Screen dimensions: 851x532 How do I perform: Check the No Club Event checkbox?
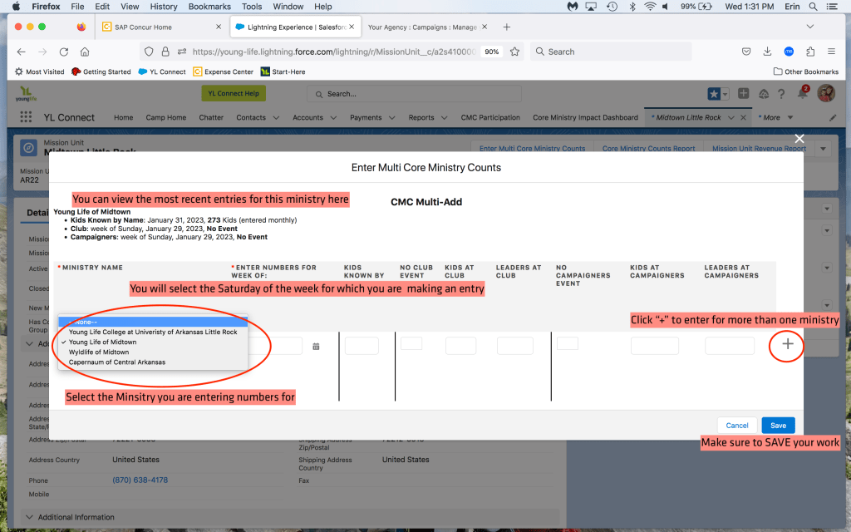tap(411, 343)
